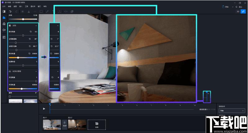
Task: Collapse the HDRI 照明 section chevron
Action: (36, 71)
